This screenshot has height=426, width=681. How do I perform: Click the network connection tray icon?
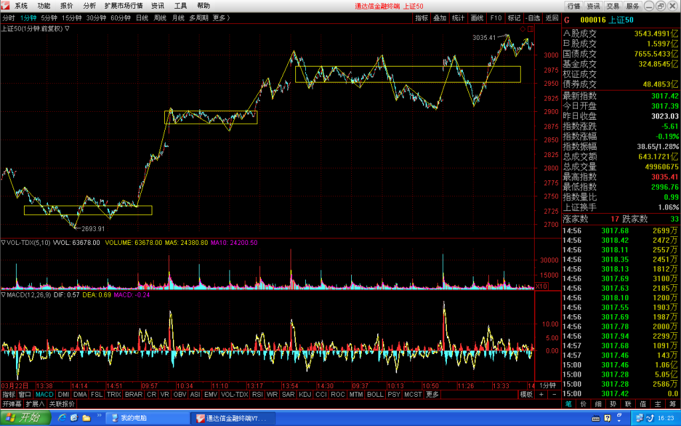click(640, 418)
